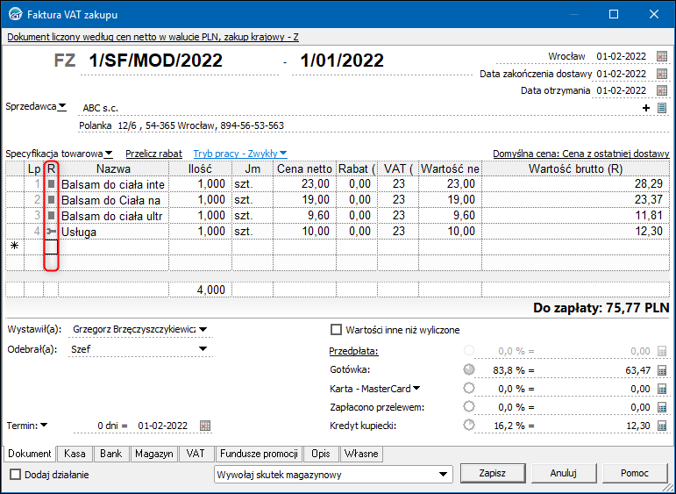
Task: Open the Opis tab
Action: pos(321,454)
